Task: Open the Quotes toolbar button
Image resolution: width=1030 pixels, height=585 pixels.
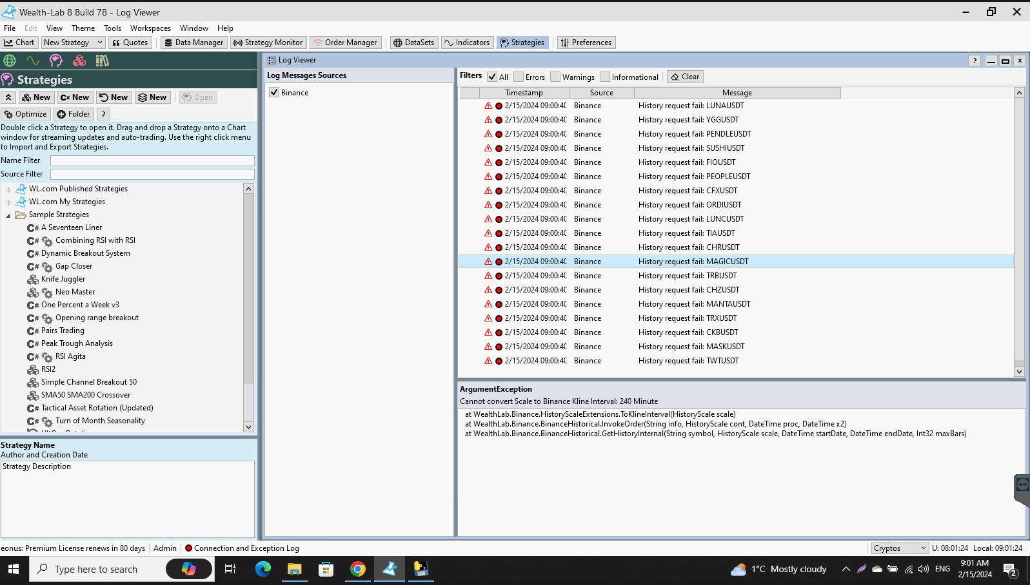Action: click(x=130, y=43)
